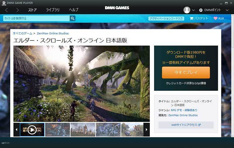Open the RPG genre link
234x148 pixels.
(173, 110)
